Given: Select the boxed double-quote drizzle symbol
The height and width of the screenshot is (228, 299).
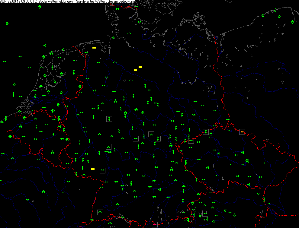Looking at the screenshot, I should [102, 170].
